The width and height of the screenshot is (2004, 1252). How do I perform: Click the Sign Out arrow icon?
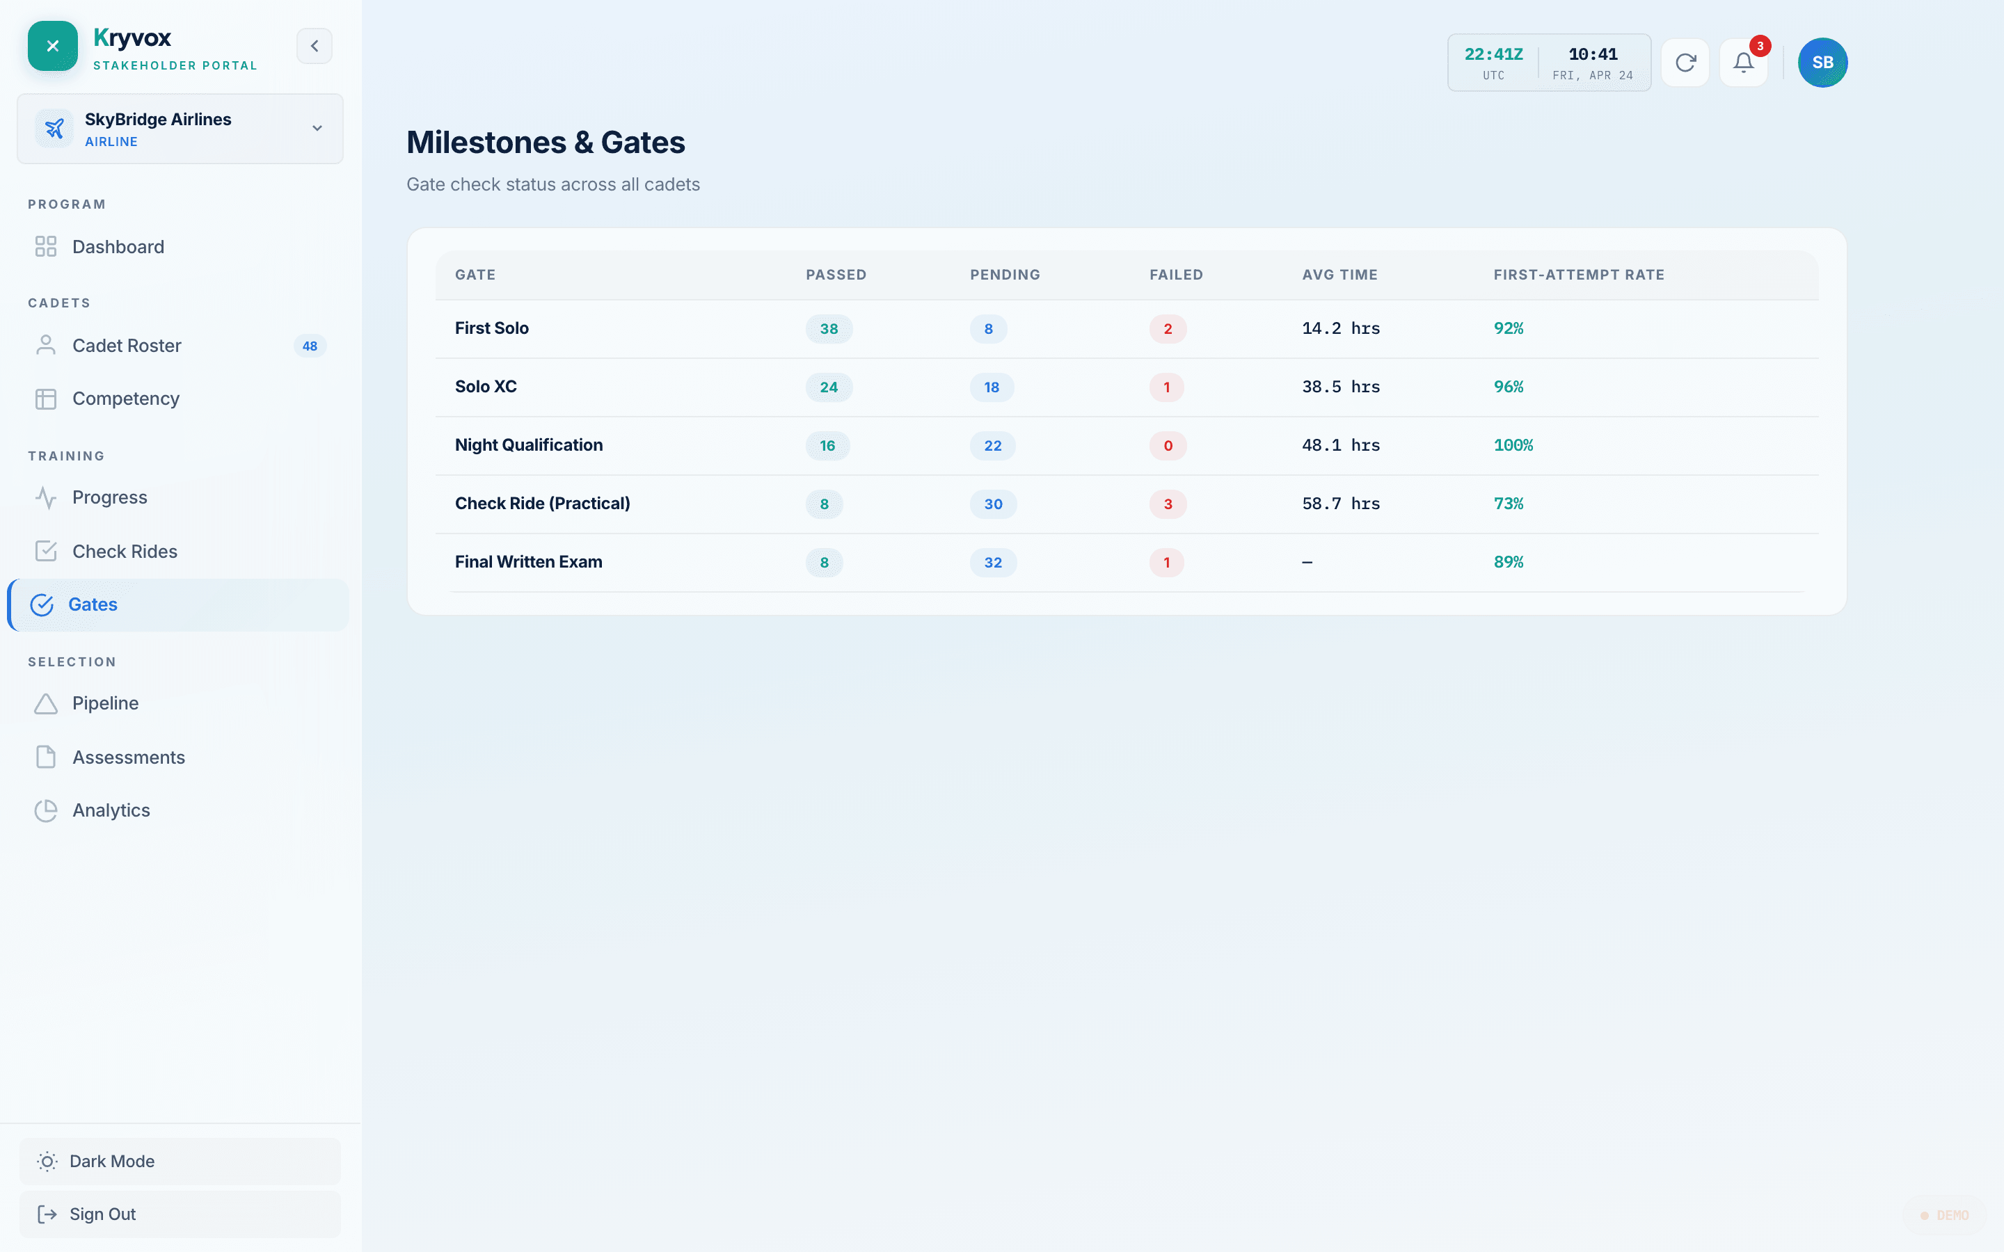(x=47, y=1214)
